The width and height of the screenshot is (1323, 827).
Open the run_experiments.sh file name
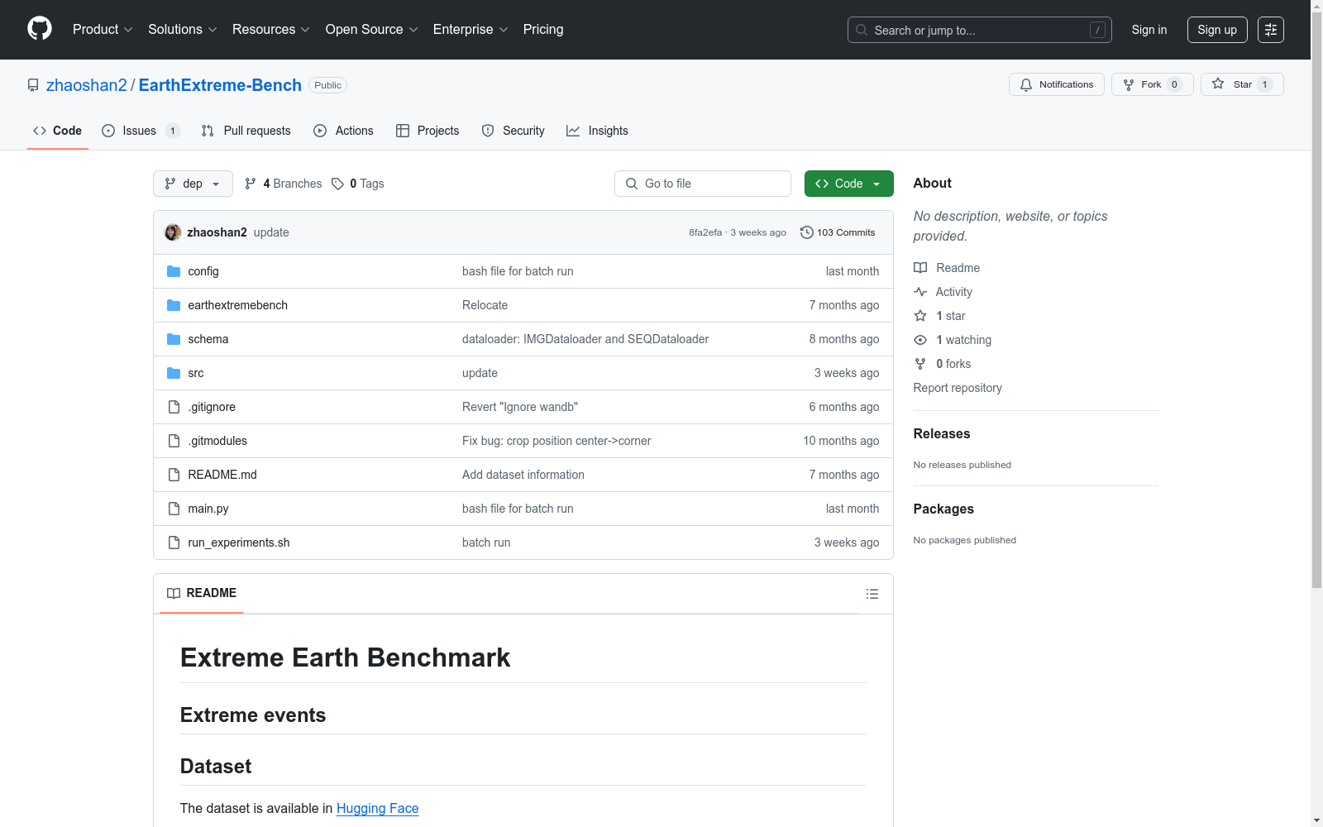coord(239,543)
